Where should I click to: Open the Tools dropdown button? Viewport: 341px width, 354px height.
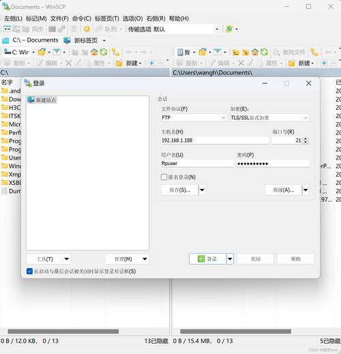tap(48, 259)
